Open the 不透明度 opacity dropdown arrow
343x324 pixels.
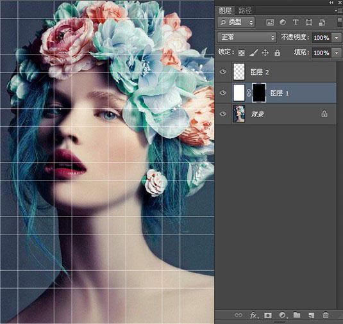[x=337, y=38]
